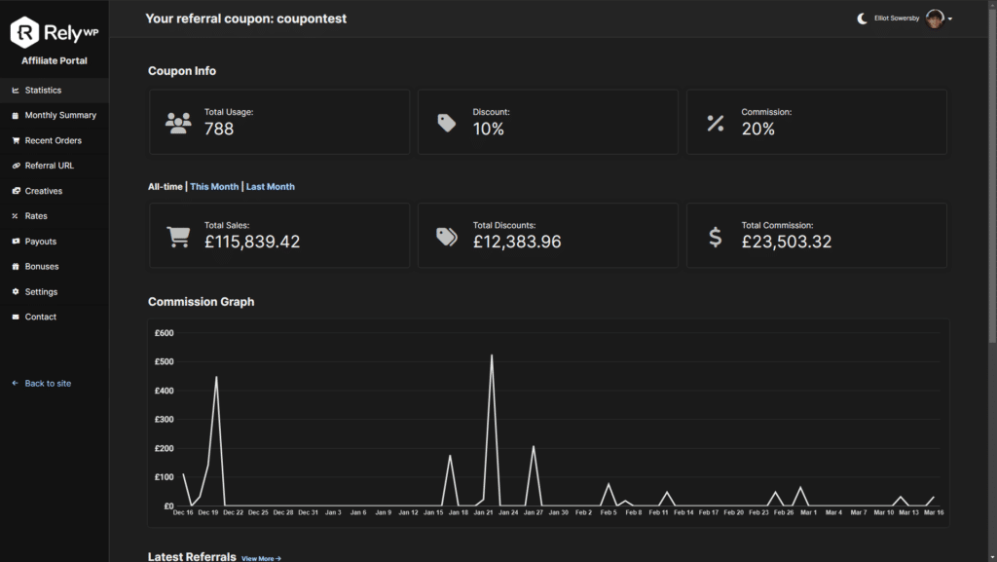Image resolution: width=997 pixels, height=562 pixels.
Task: Click the Bonuses gift icon
Action: tap(16, 266)
